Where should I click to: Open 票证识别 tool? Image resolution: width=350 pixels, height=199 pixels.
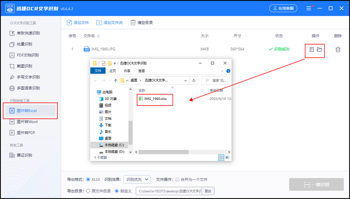point(21,155)
